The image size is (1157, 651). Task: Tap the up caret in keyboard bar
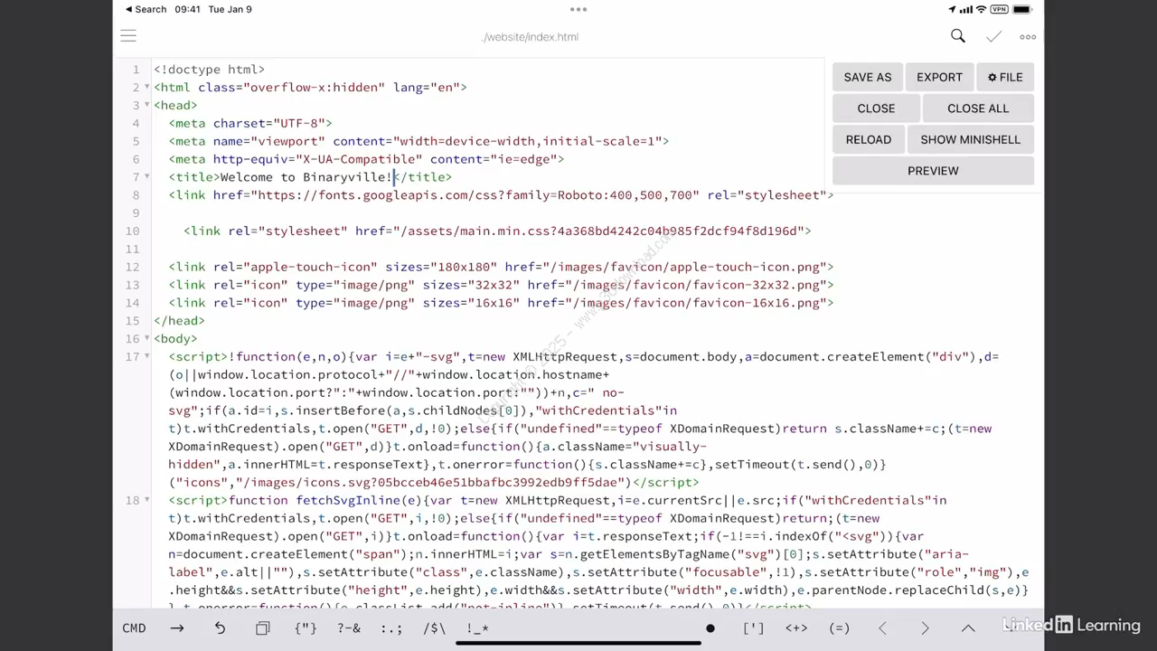pos(968,628)
